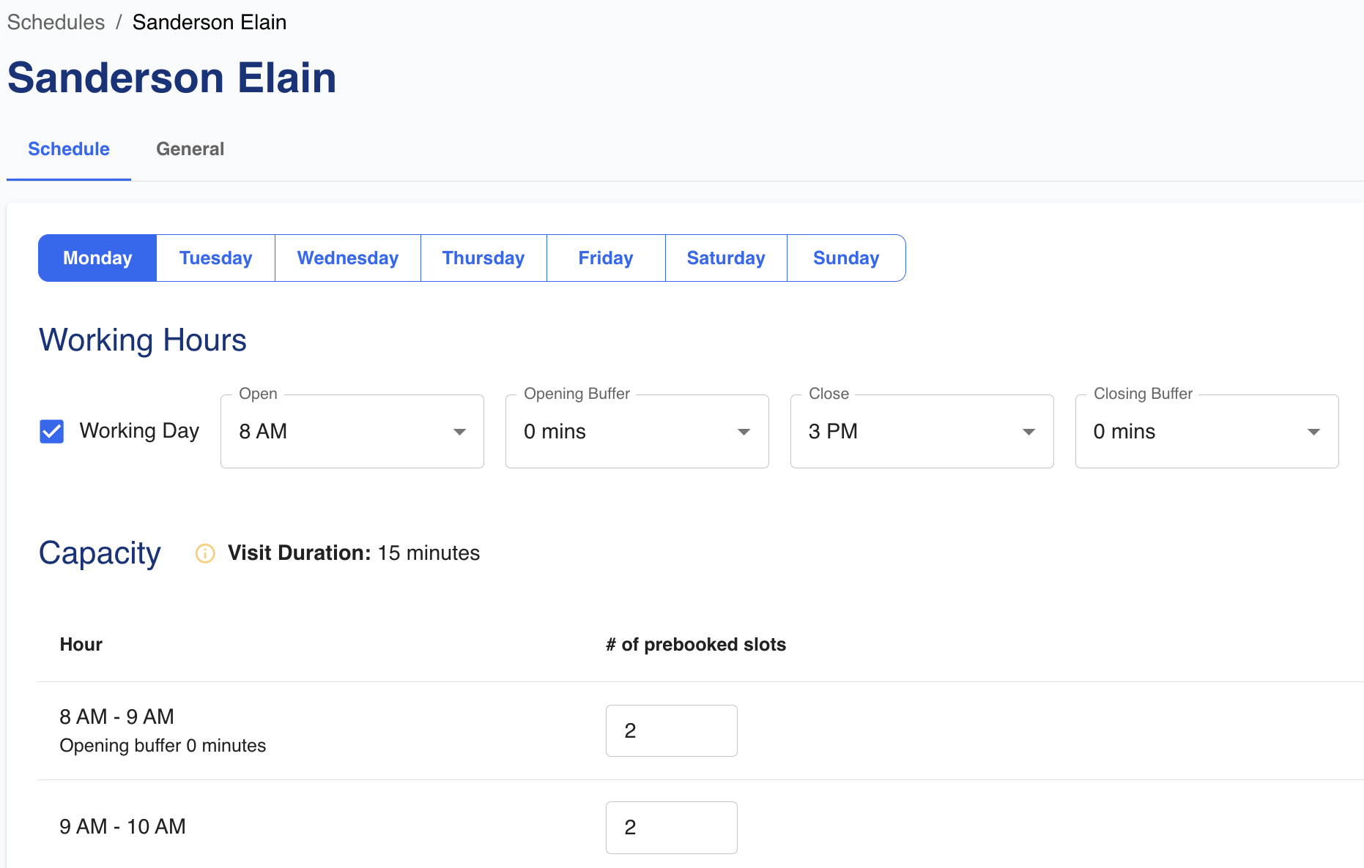Expand the Opening Buffer dropdown
The image size is (1364, 868).
[x=636, y=432]
